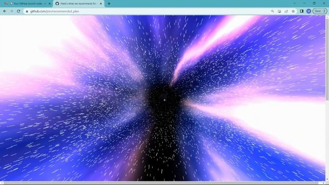Switch to the 'Your GitHub launch code' tab

tap(27, 4)
